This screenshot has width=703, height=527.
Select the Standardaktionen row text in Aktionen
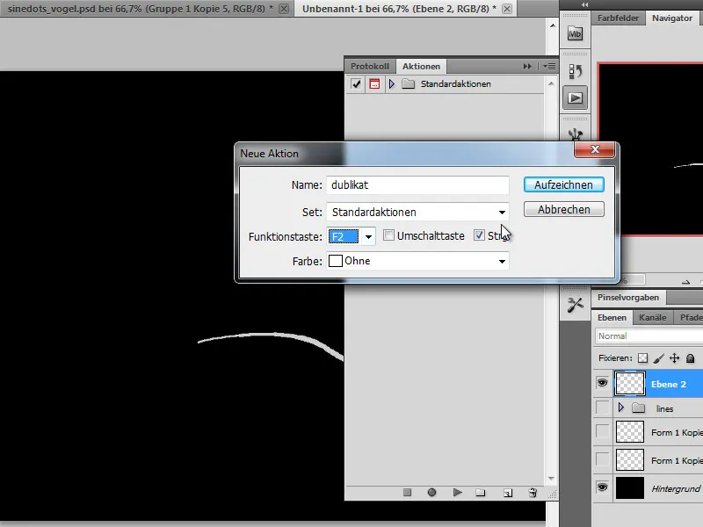coord(455,83)
